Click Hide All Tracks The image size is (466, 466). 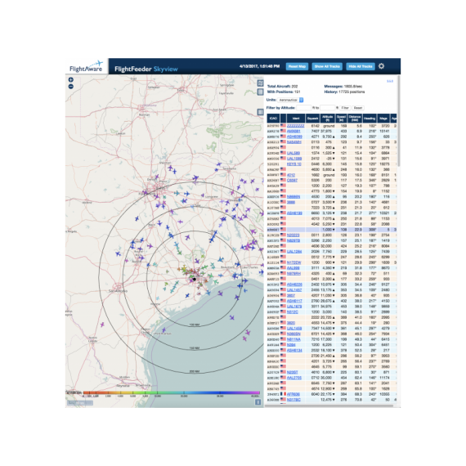(361, 66)
